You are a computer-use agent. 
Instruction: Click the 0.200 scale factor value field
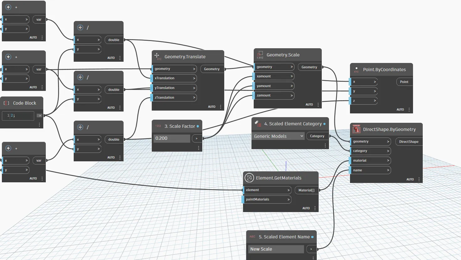pyautogui.click(x=172, y=138)
